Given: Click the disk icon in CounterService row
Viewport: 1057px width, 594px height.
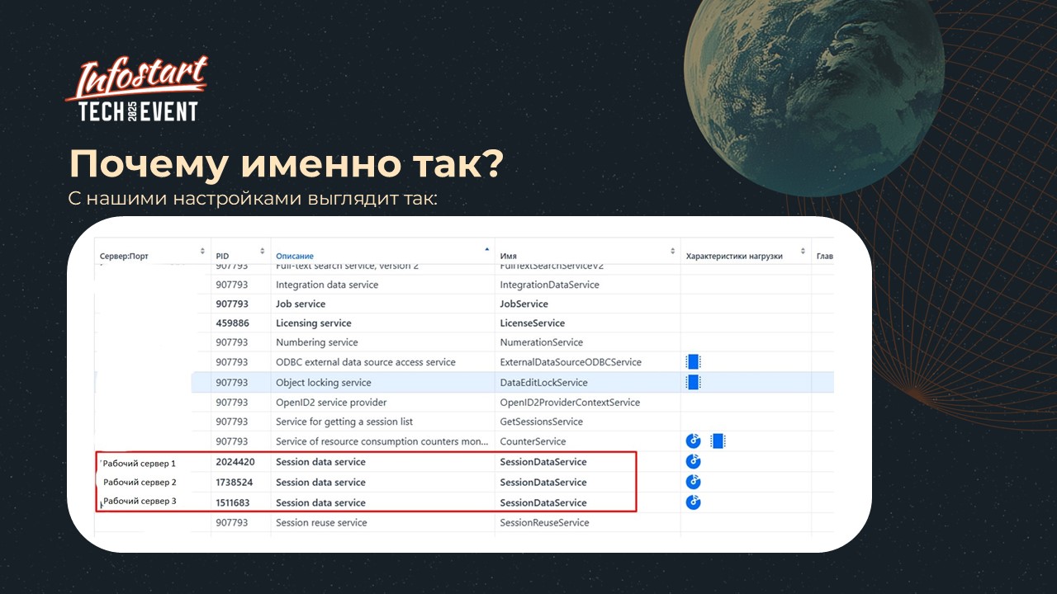Looking at the screenshot, I should click(694, 441).
